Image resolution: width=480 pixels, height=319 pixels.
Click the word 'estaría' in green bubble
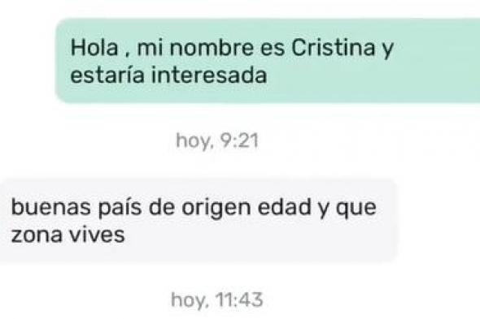(x=107, y=75)
